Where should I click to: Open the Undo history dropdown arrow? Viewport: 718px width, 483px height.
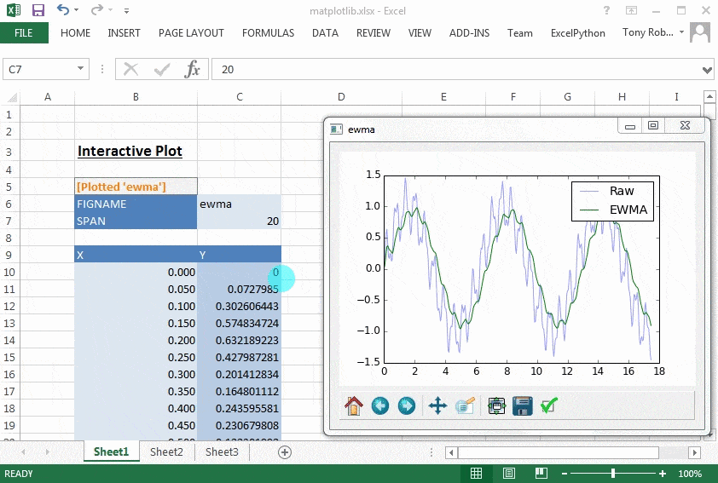tap(76, 10)
